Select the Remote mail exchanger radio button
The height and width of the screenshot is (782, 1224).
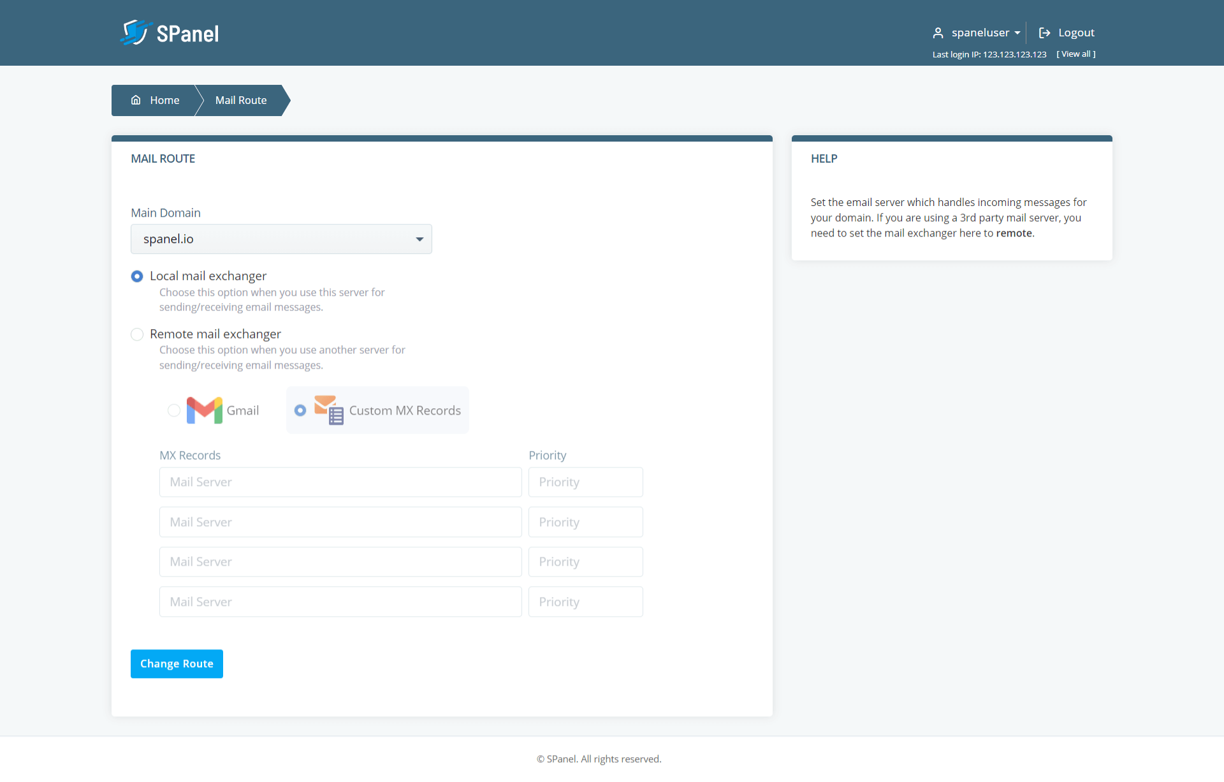(x=138, y=334)
